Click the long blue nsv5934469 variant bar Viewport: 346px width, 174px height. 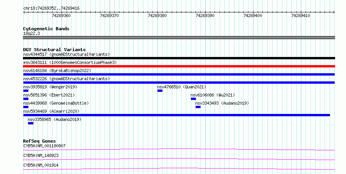(x=176, y=115)
